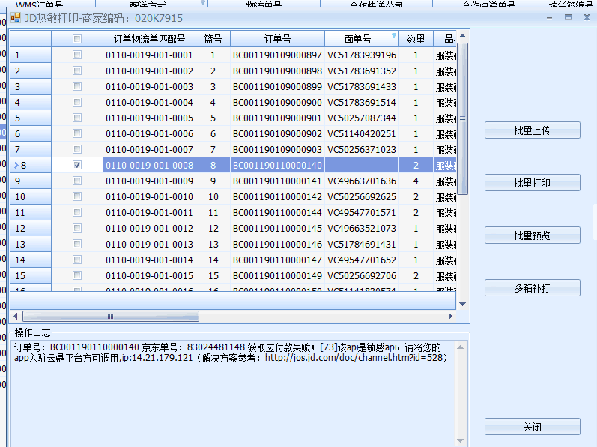Screen dimensions: 597x447
Task: Click the 批量打印 button
Action: coord(533,183)
